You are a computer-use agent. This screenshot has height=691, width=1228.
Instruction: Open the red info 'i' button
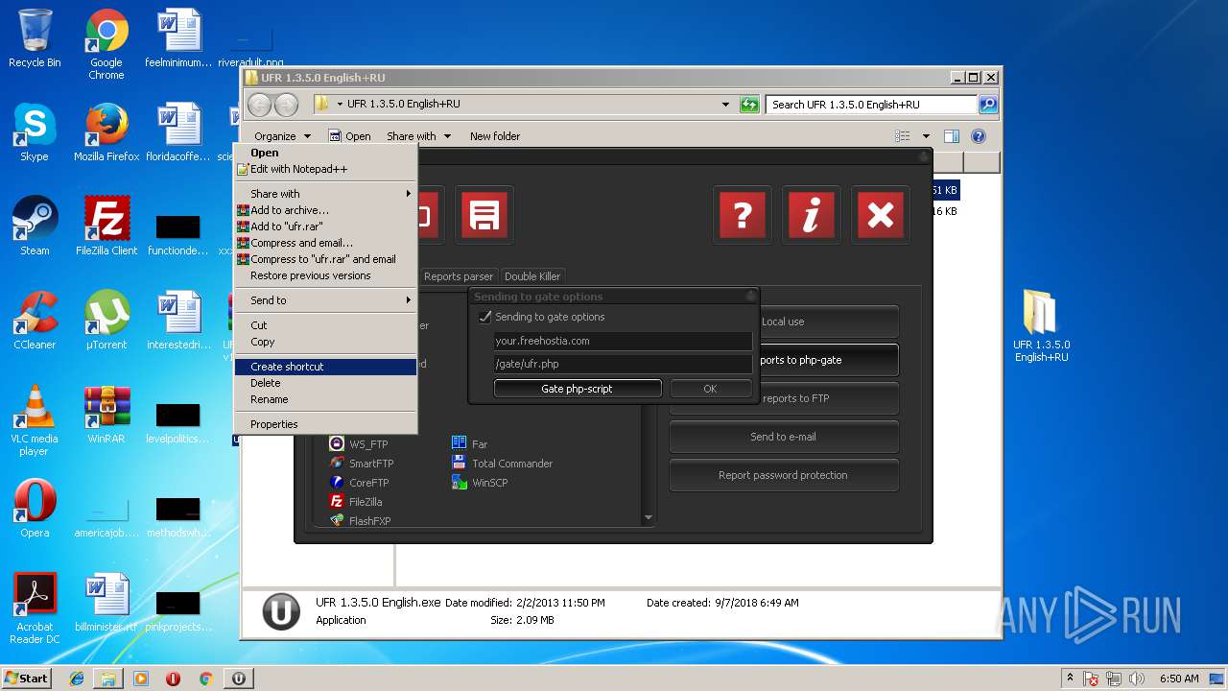tap(811, 215)
